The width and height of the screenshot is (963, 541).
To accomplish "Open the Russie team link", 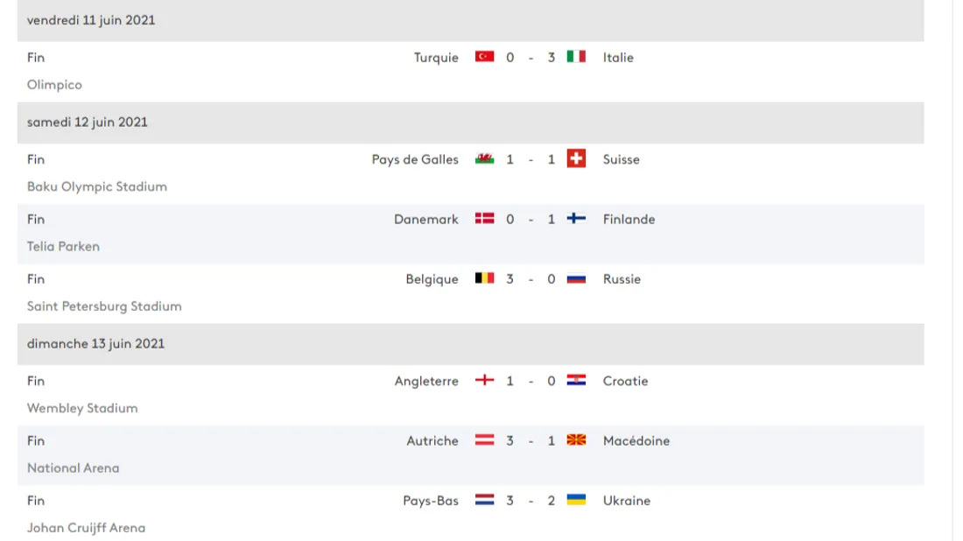I will tap(622, 278).
